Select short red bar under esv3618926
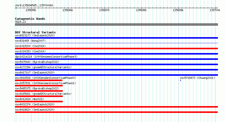Viewport: 225px width, 122px height. 39,80
